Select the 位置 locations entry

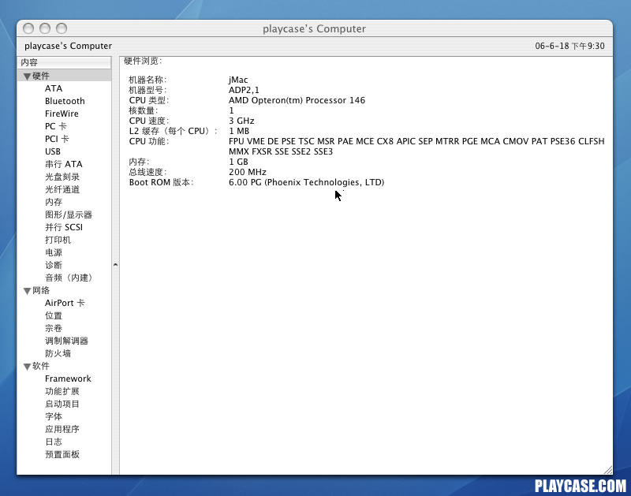(x=54, y=315)
